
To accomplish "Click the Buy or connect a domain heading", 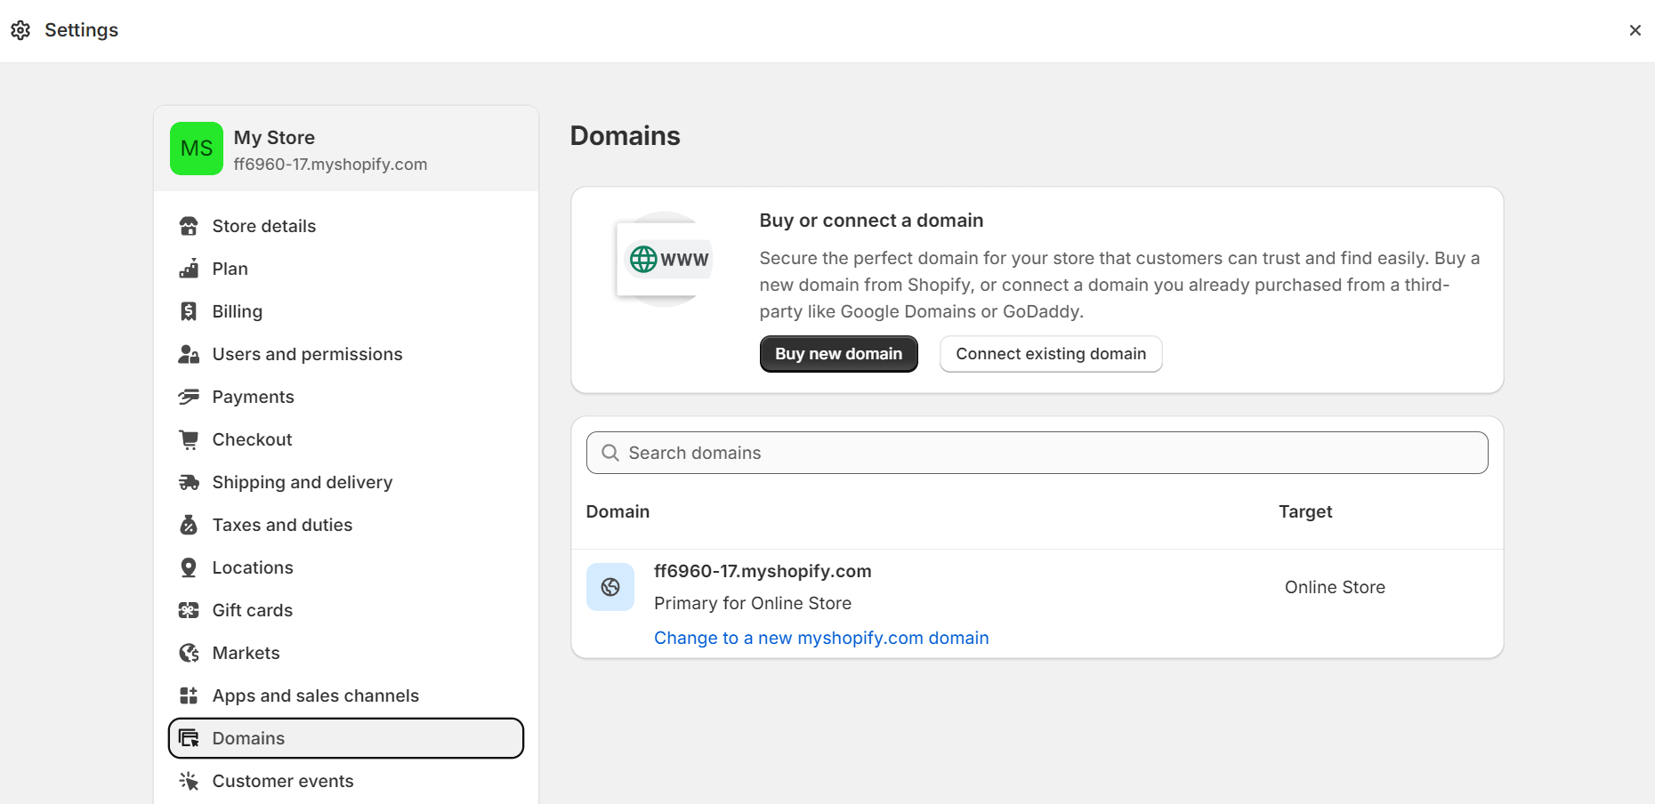I will click(871, 221).
